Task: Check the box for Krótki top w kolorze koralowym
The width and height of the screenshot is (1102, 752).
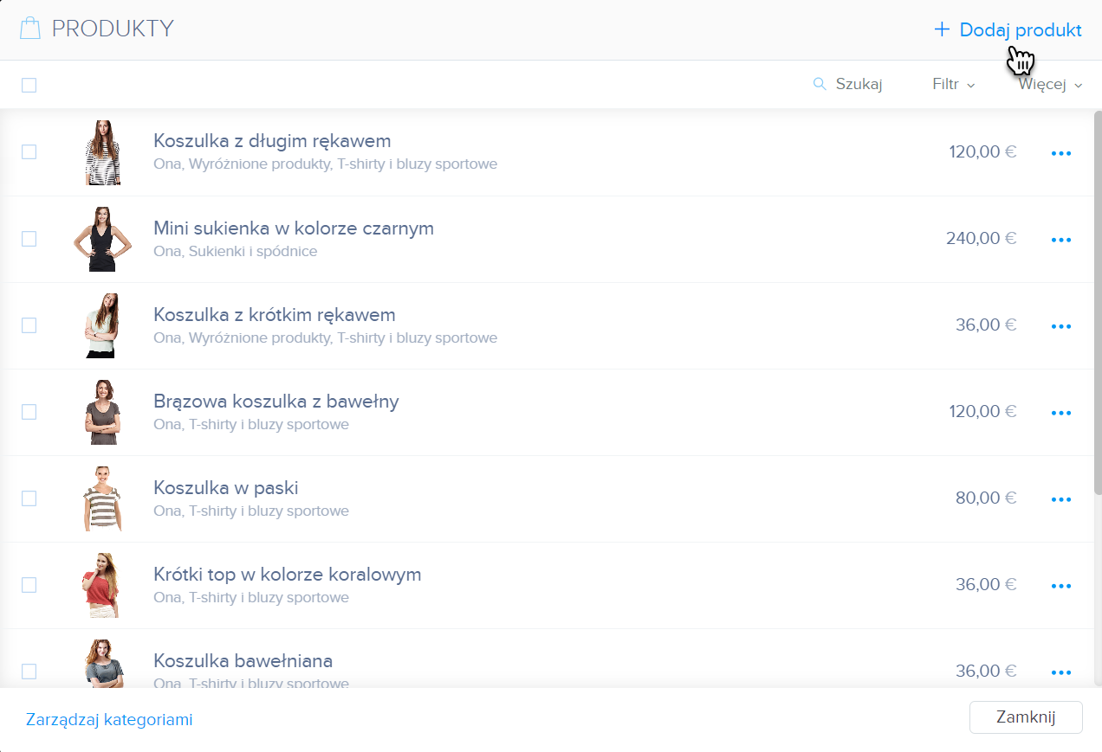Action: click(29, 585)
